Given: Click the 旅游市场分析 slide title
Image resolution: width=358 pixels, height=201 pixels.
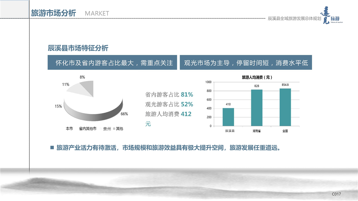Looking at the screenshot, I should click(53, 13).
